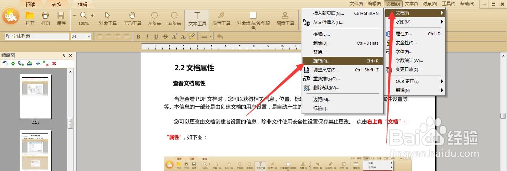Screen dimensions: 507x171
Task: Click the 打开 (Open) folder icon
Action: pos(30,16)
